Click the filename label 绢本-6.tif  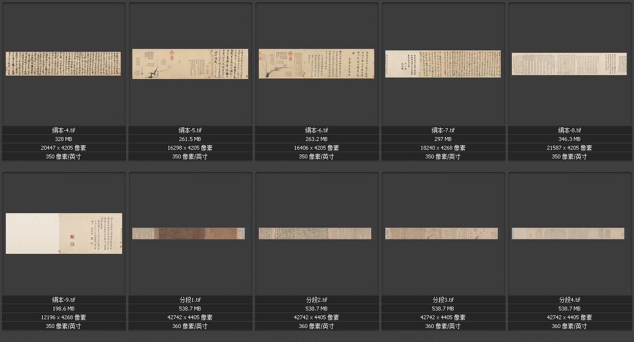pyautogui.click(x=317, y=130)
